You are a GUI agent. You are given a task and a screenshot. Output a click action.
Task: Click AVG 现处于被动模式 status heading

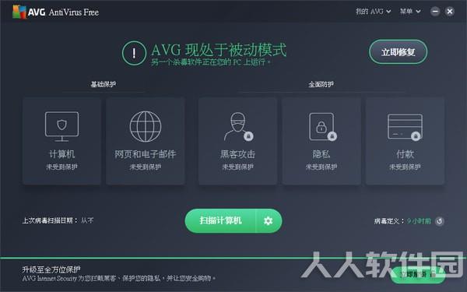tap(219, 50)
